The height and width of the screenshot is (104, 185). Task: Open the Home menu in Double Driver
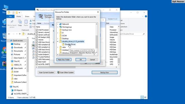coord(39,23)
